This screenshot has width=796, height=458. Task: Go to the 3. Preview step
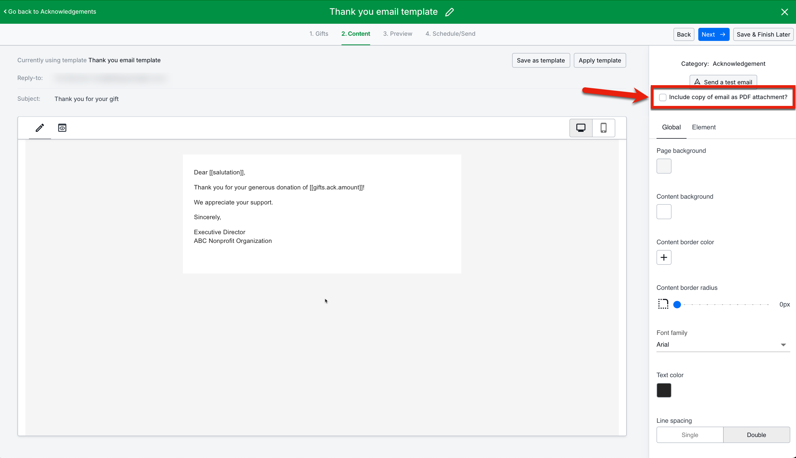(x=397, y=34)
